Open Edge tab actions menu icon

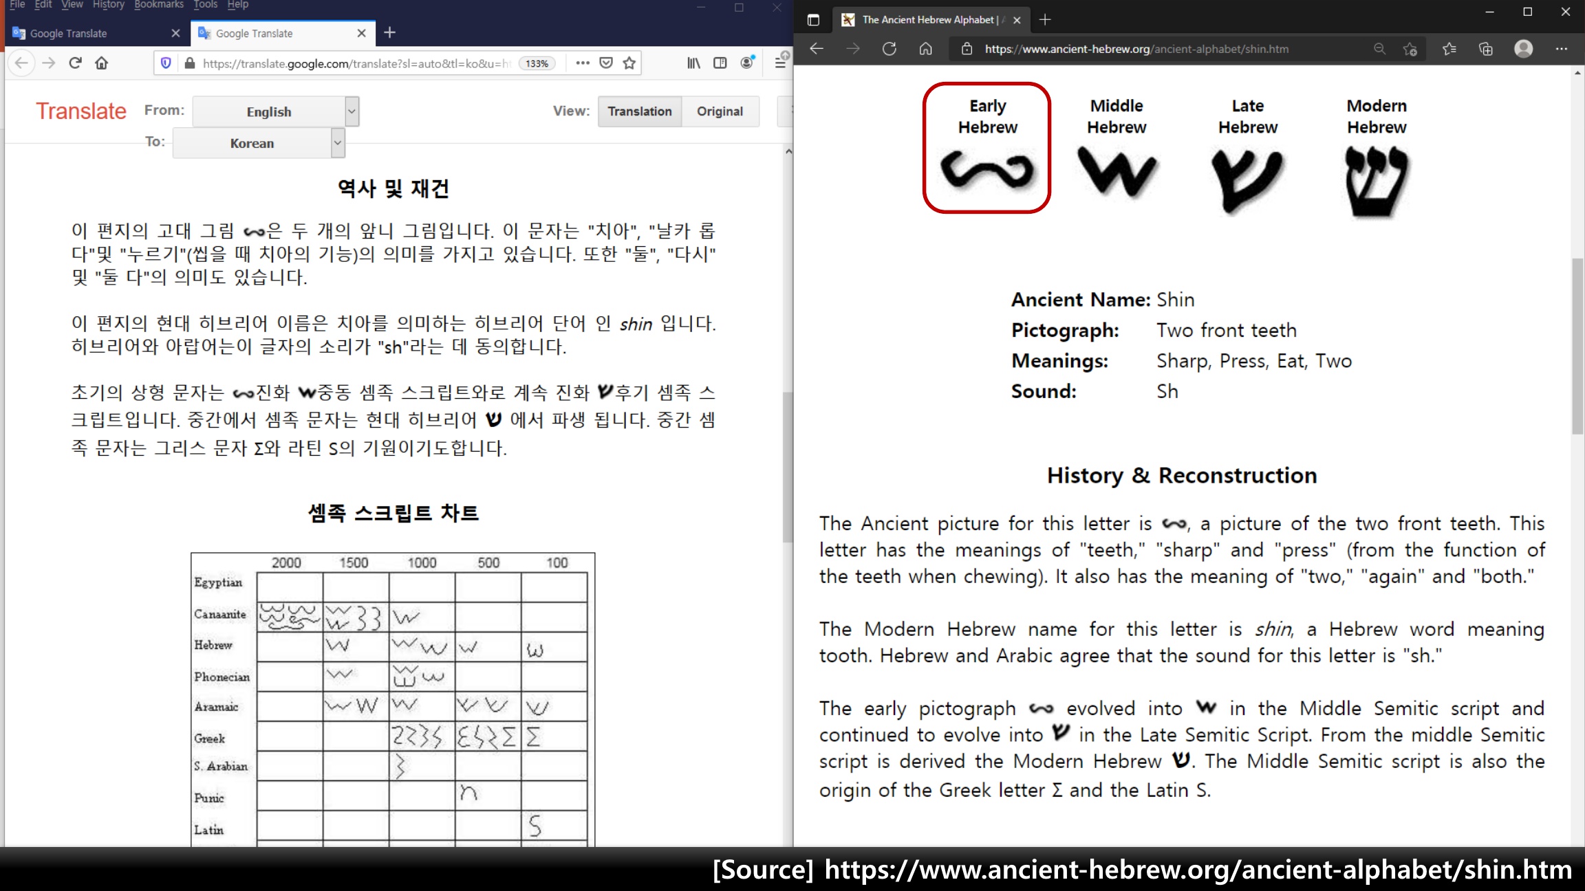[x=813, y=20]
